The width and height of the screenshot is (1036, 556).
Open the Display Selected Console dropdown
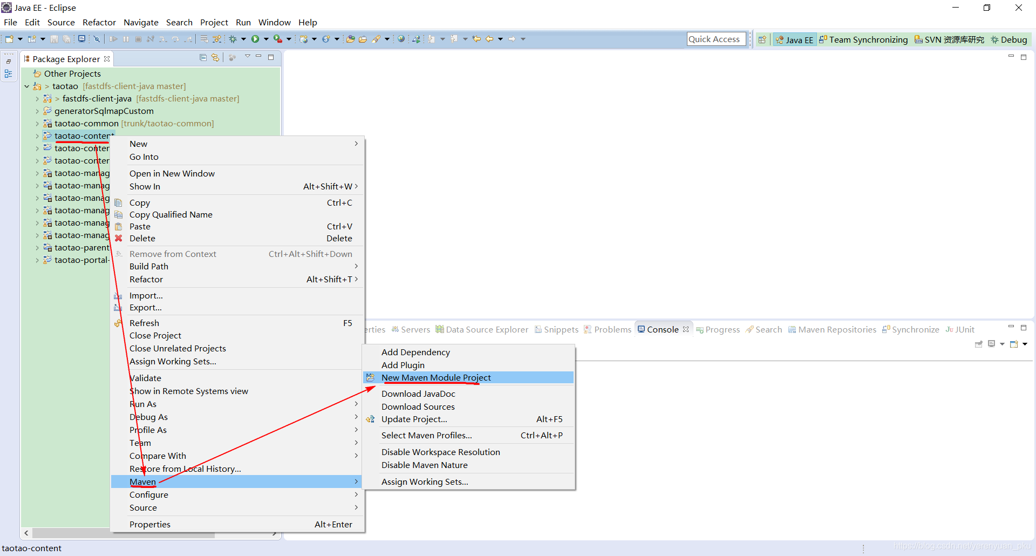click(1002, 344)
